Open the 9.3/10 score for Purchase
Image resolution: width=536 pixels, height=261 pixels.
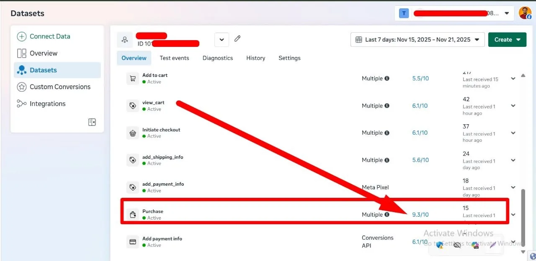(x=420, y=215)
